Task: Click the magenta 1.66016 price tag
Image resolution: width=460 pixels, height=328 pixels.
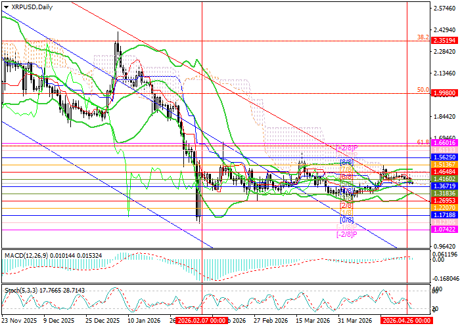Action: point(444,143)
